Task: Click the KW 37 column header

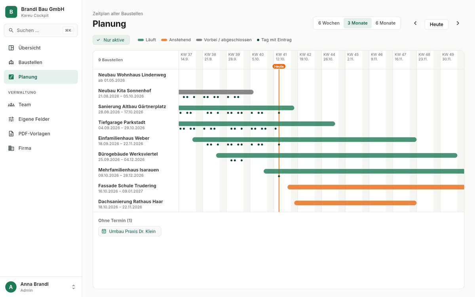Action: tap(186, 57)
